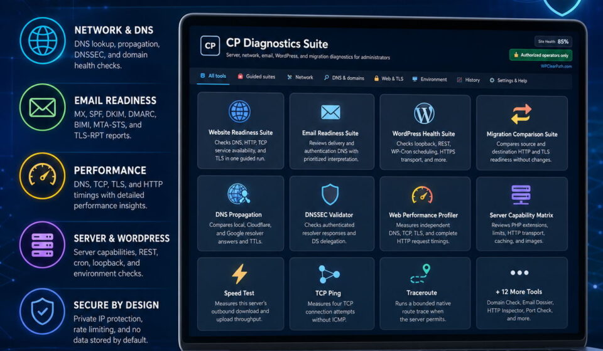Open the DNSSEC Validator shield icon
The image size is (603, 351).
(x=330, y=194)
